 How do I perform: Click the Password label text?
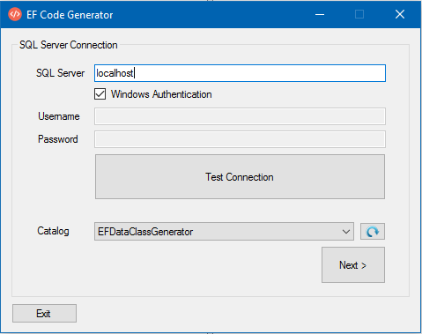pos(58,139)
